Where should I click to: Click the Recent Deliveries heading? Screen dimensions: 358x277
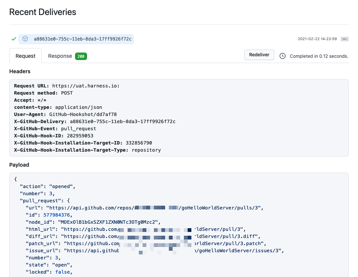point(42,12)
